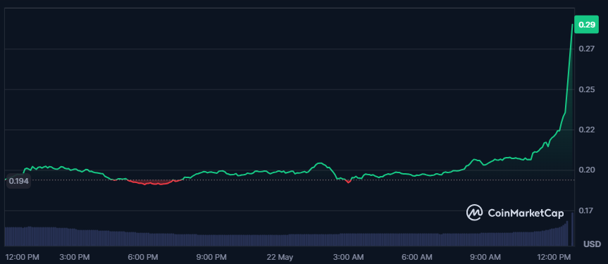Click the 0.194 opening price label
This screenshot has height=264, width=608.
coord(18,181)
